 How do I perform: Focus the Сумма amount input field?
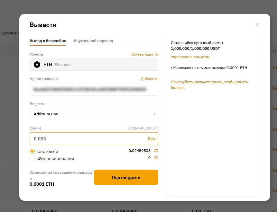click(x=87, y=139)
